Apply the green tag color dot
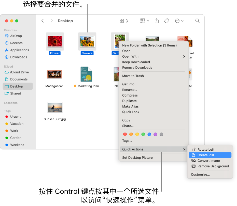 143,134
